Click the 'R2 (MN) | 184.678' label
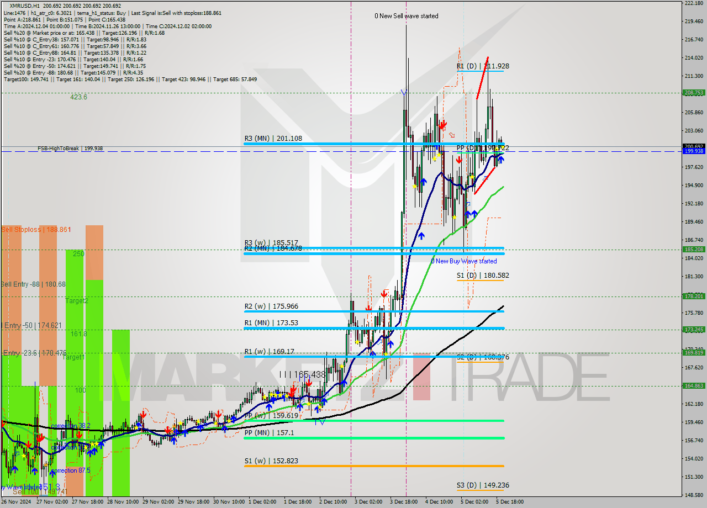This screenshot has height=508, width=707. click(273, 248)
